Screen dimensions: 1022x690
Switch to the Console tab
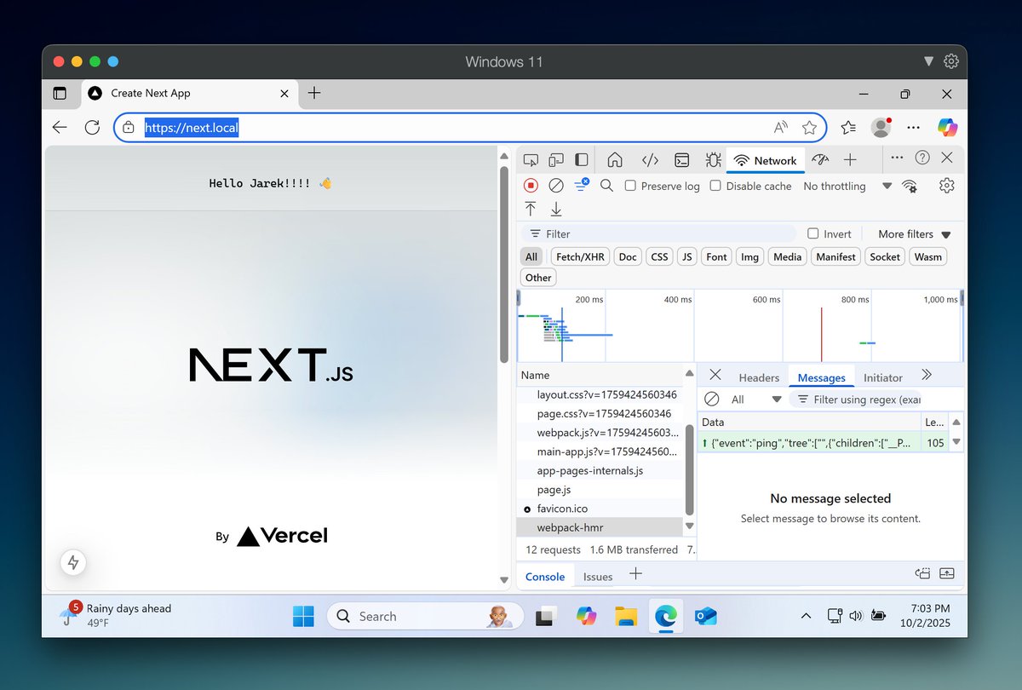544,576
